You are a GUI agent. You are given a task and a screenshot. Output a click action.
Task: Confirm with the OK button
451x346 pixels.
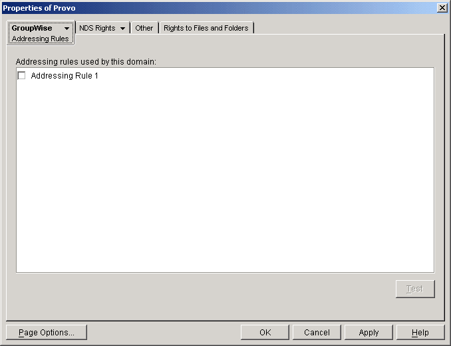click(x=265, y=333)
